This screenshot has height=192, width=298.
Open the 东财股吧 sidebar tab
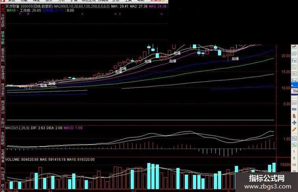point(3,139)
